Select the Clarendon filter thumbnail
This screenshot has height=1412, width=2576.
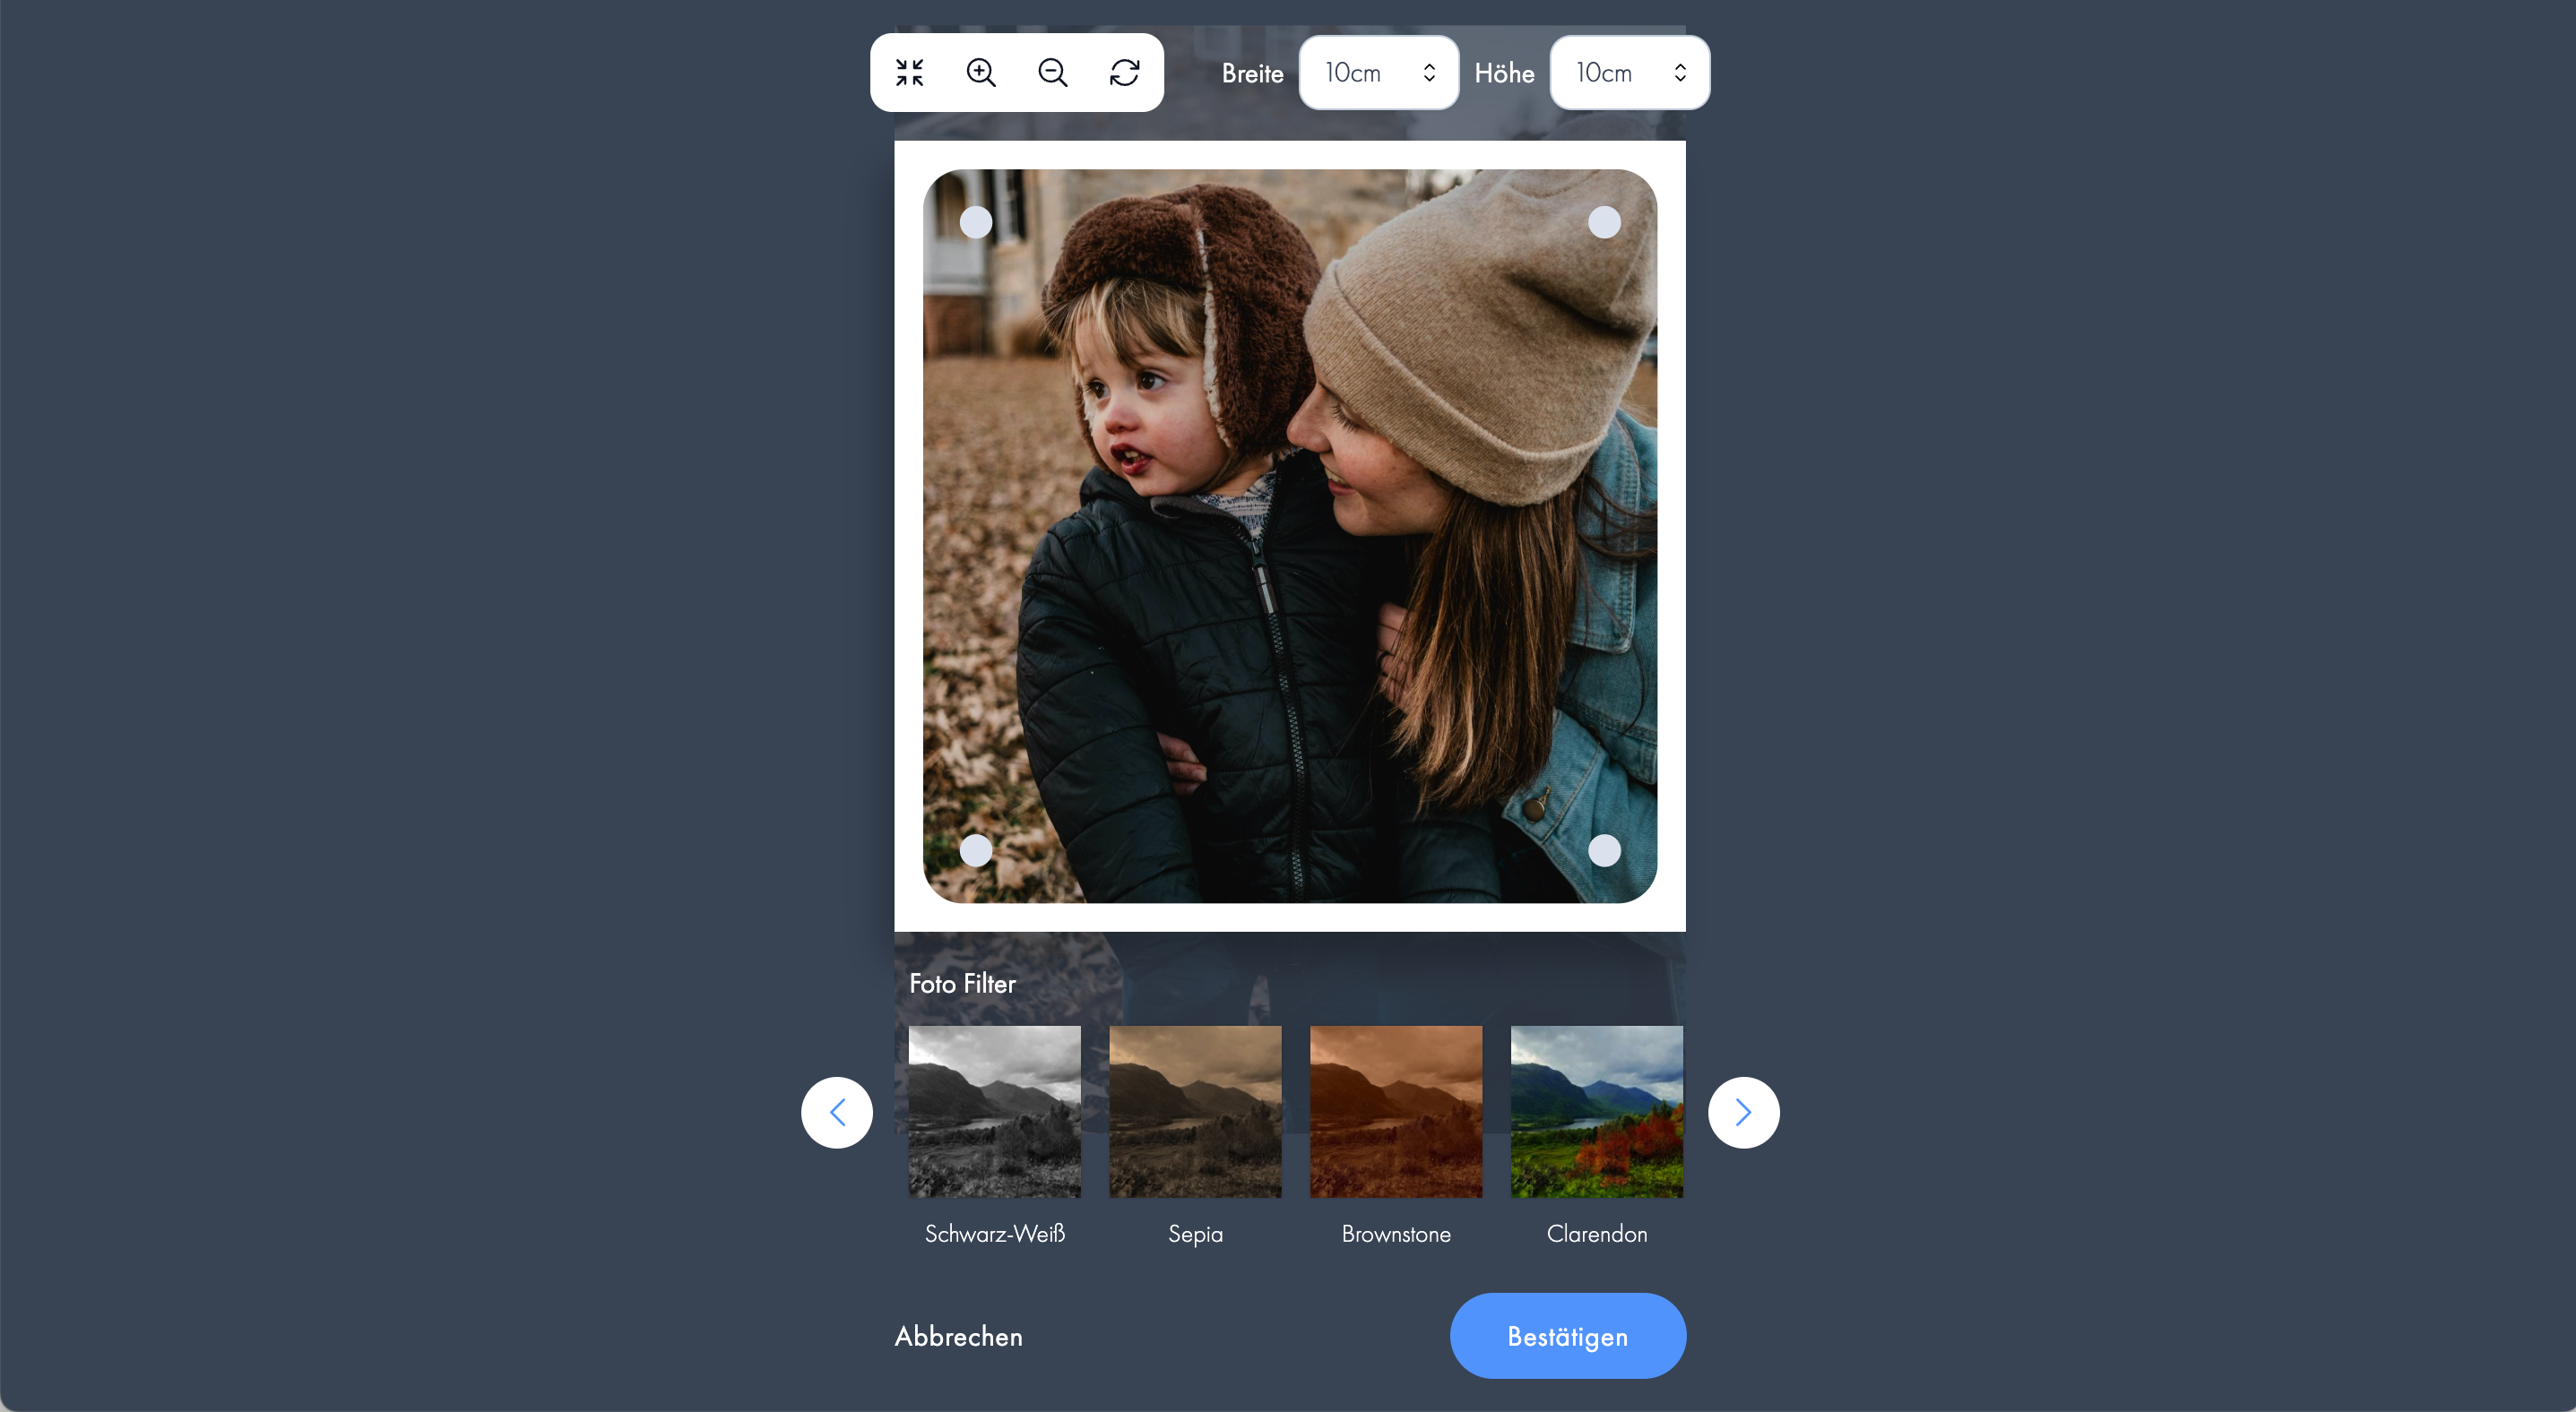(1597, 1112)
